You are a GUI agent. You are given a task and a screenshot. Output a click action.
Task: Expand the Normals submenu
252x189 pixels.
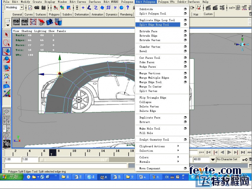click(x=178, y=162)
